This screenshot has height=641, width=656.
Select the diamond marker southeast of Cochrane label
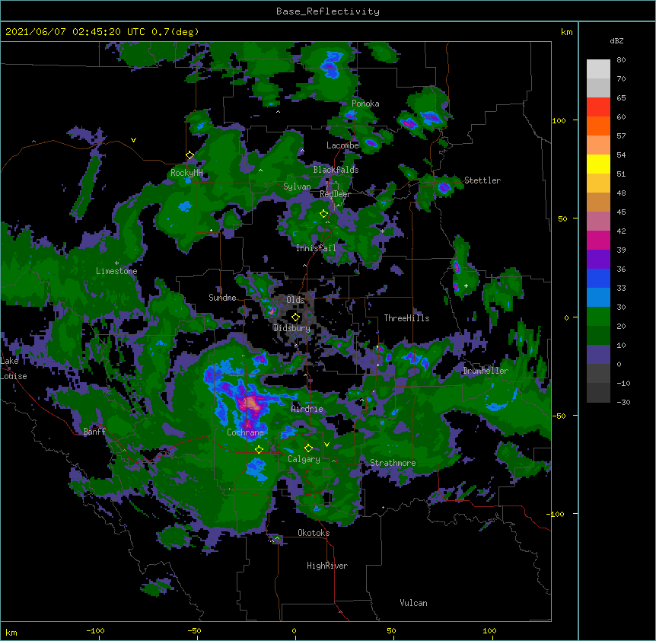[259, 450]
